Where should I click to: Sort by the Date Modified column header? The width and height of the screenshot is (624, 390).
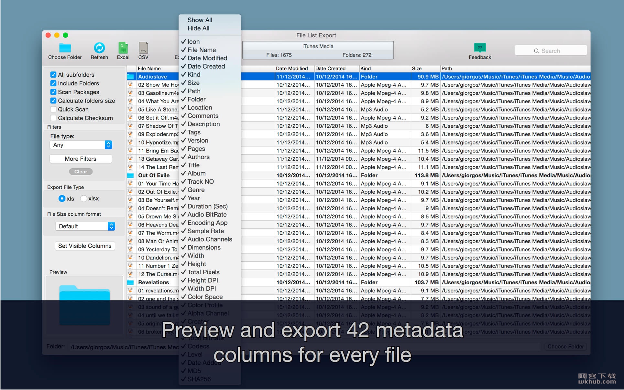[x=294, y=69]
